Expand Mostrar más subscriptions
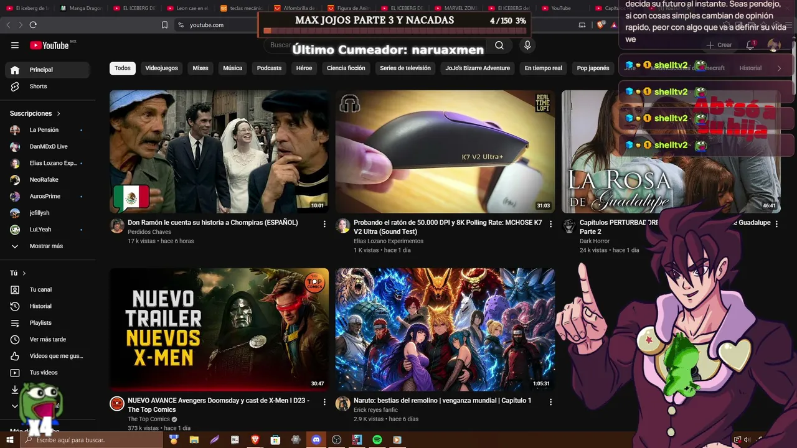 click(x=49, y=246)
